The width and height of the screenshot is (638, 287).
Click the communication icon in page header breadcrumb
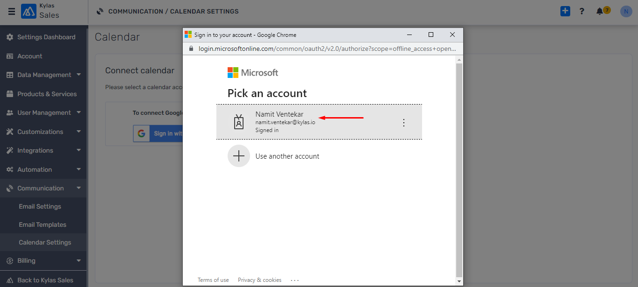[x=100, y=11]
